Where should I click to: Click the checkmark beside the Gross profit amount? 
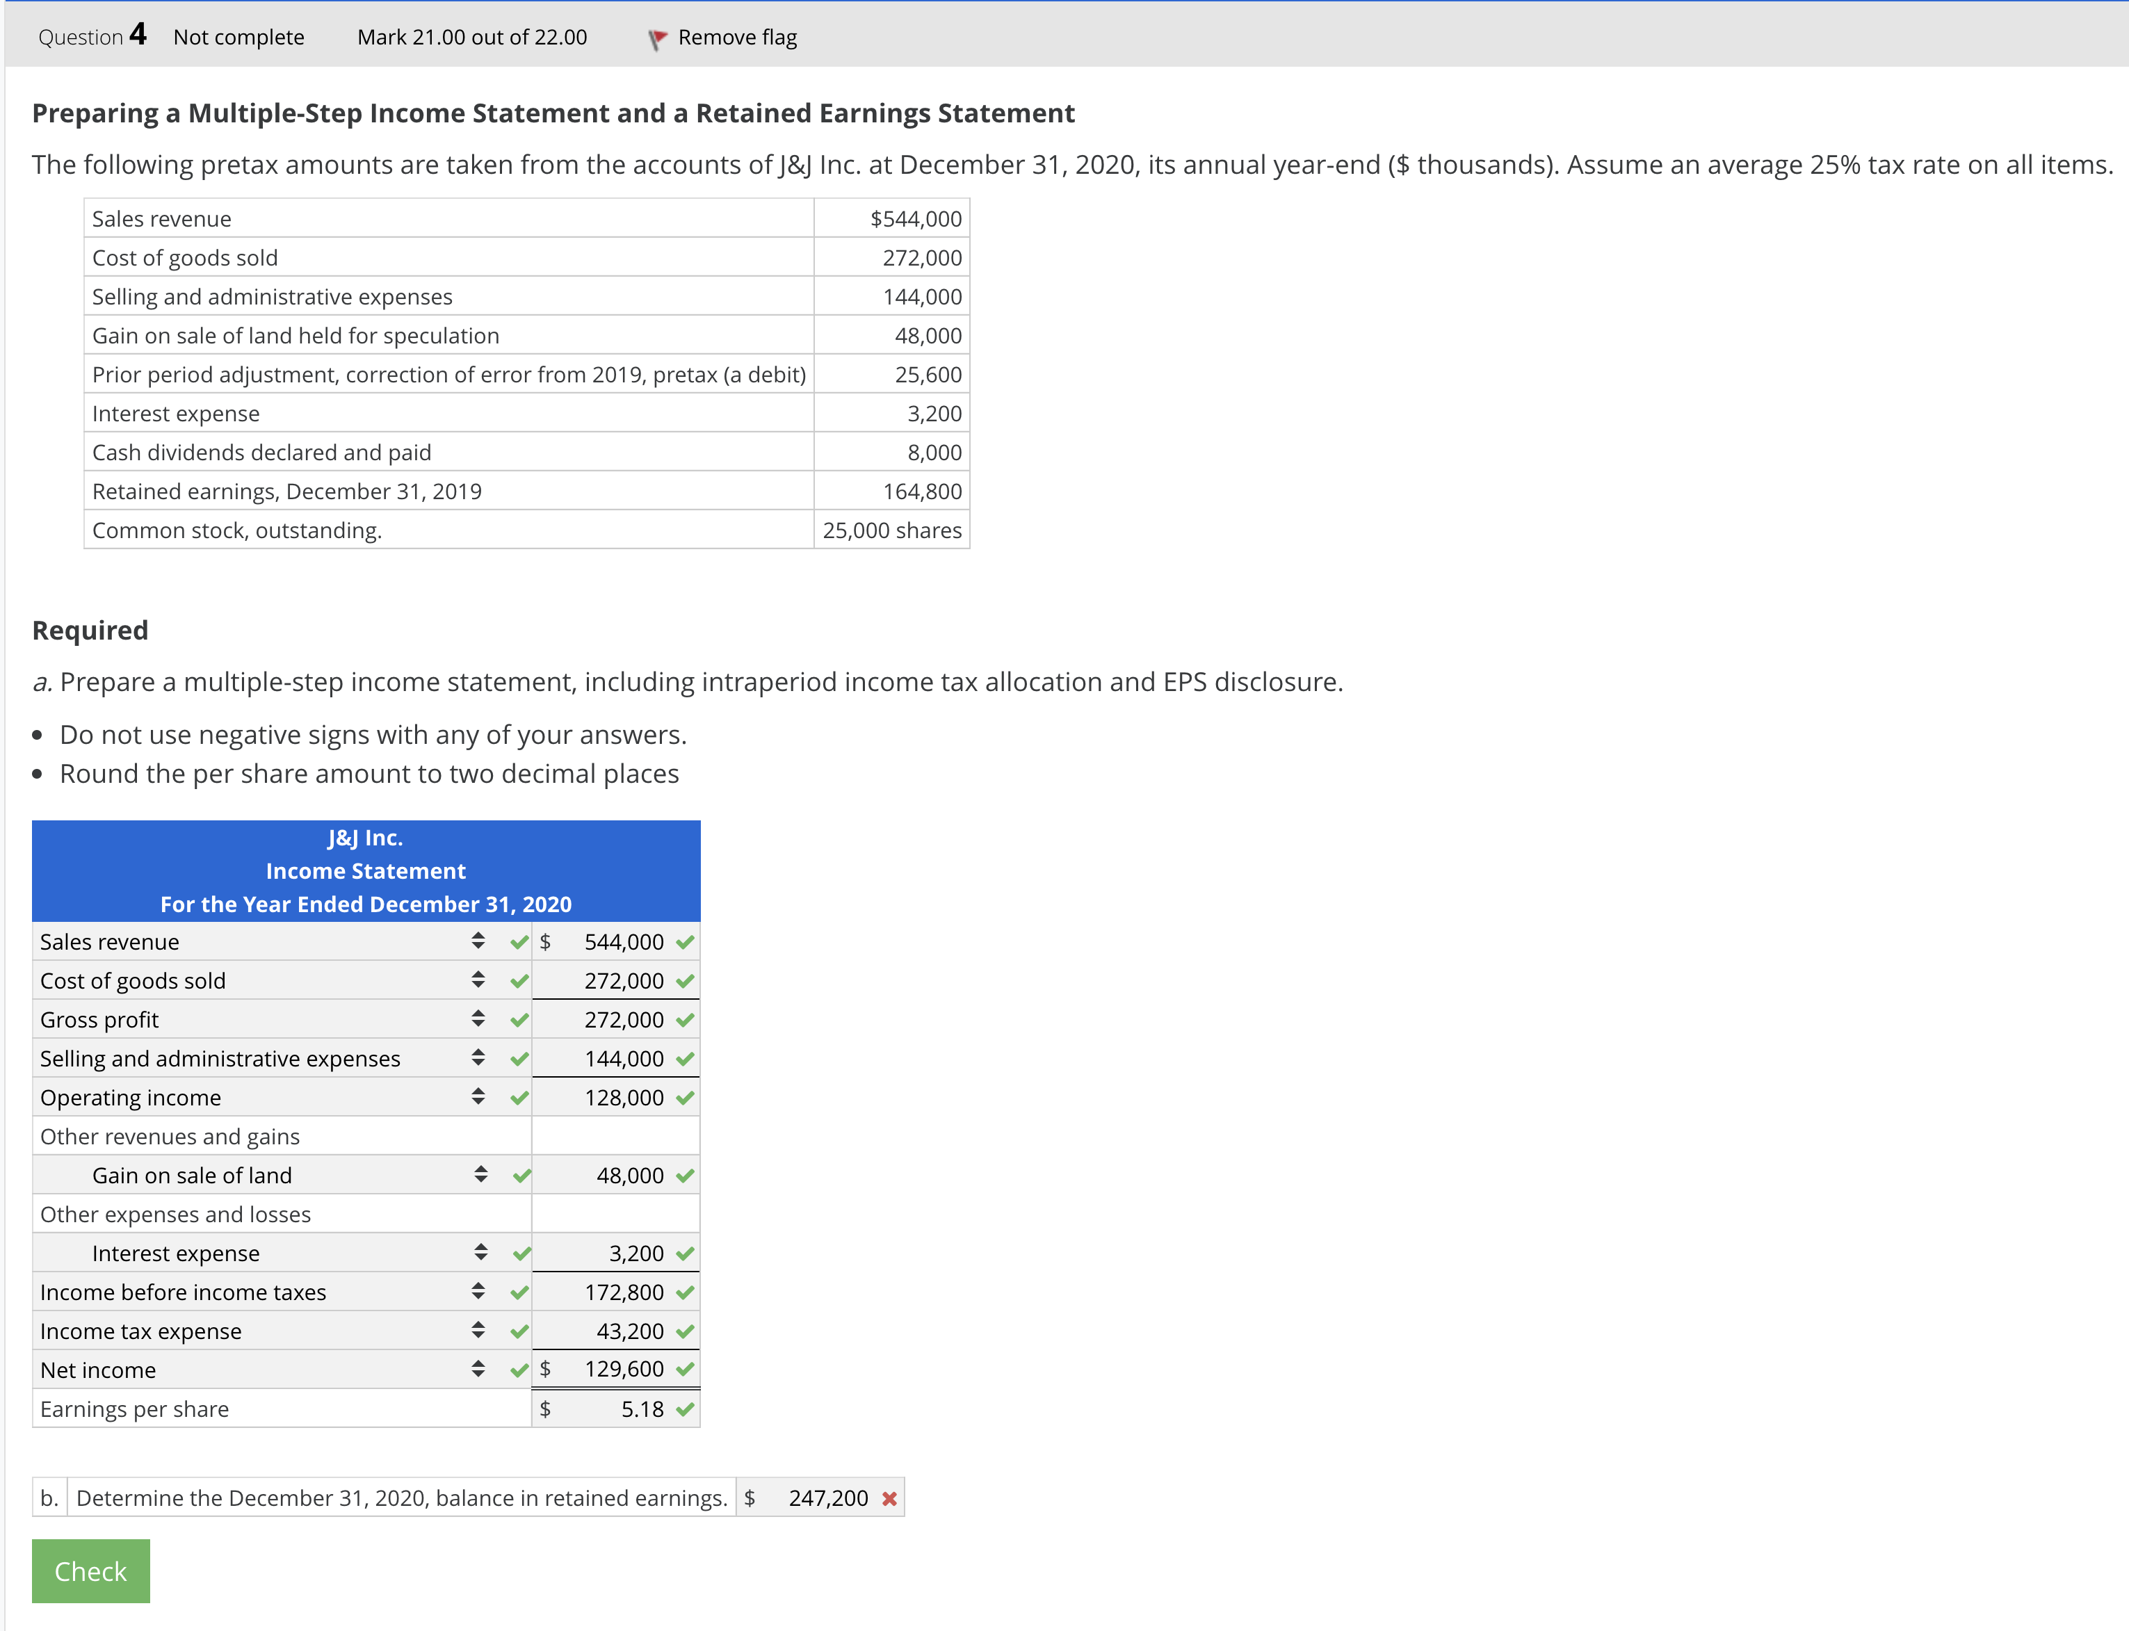(x=686, y=1019)
